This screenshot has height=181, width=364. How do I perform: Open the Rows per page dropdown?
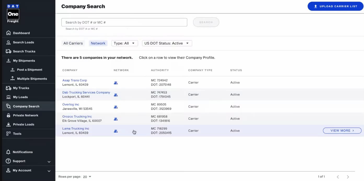87,177
